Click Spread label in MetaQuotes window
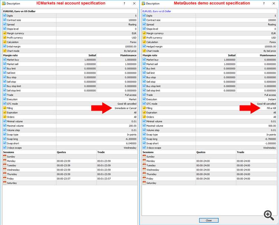This screenshot has width=279, height=225. point(150,25)
